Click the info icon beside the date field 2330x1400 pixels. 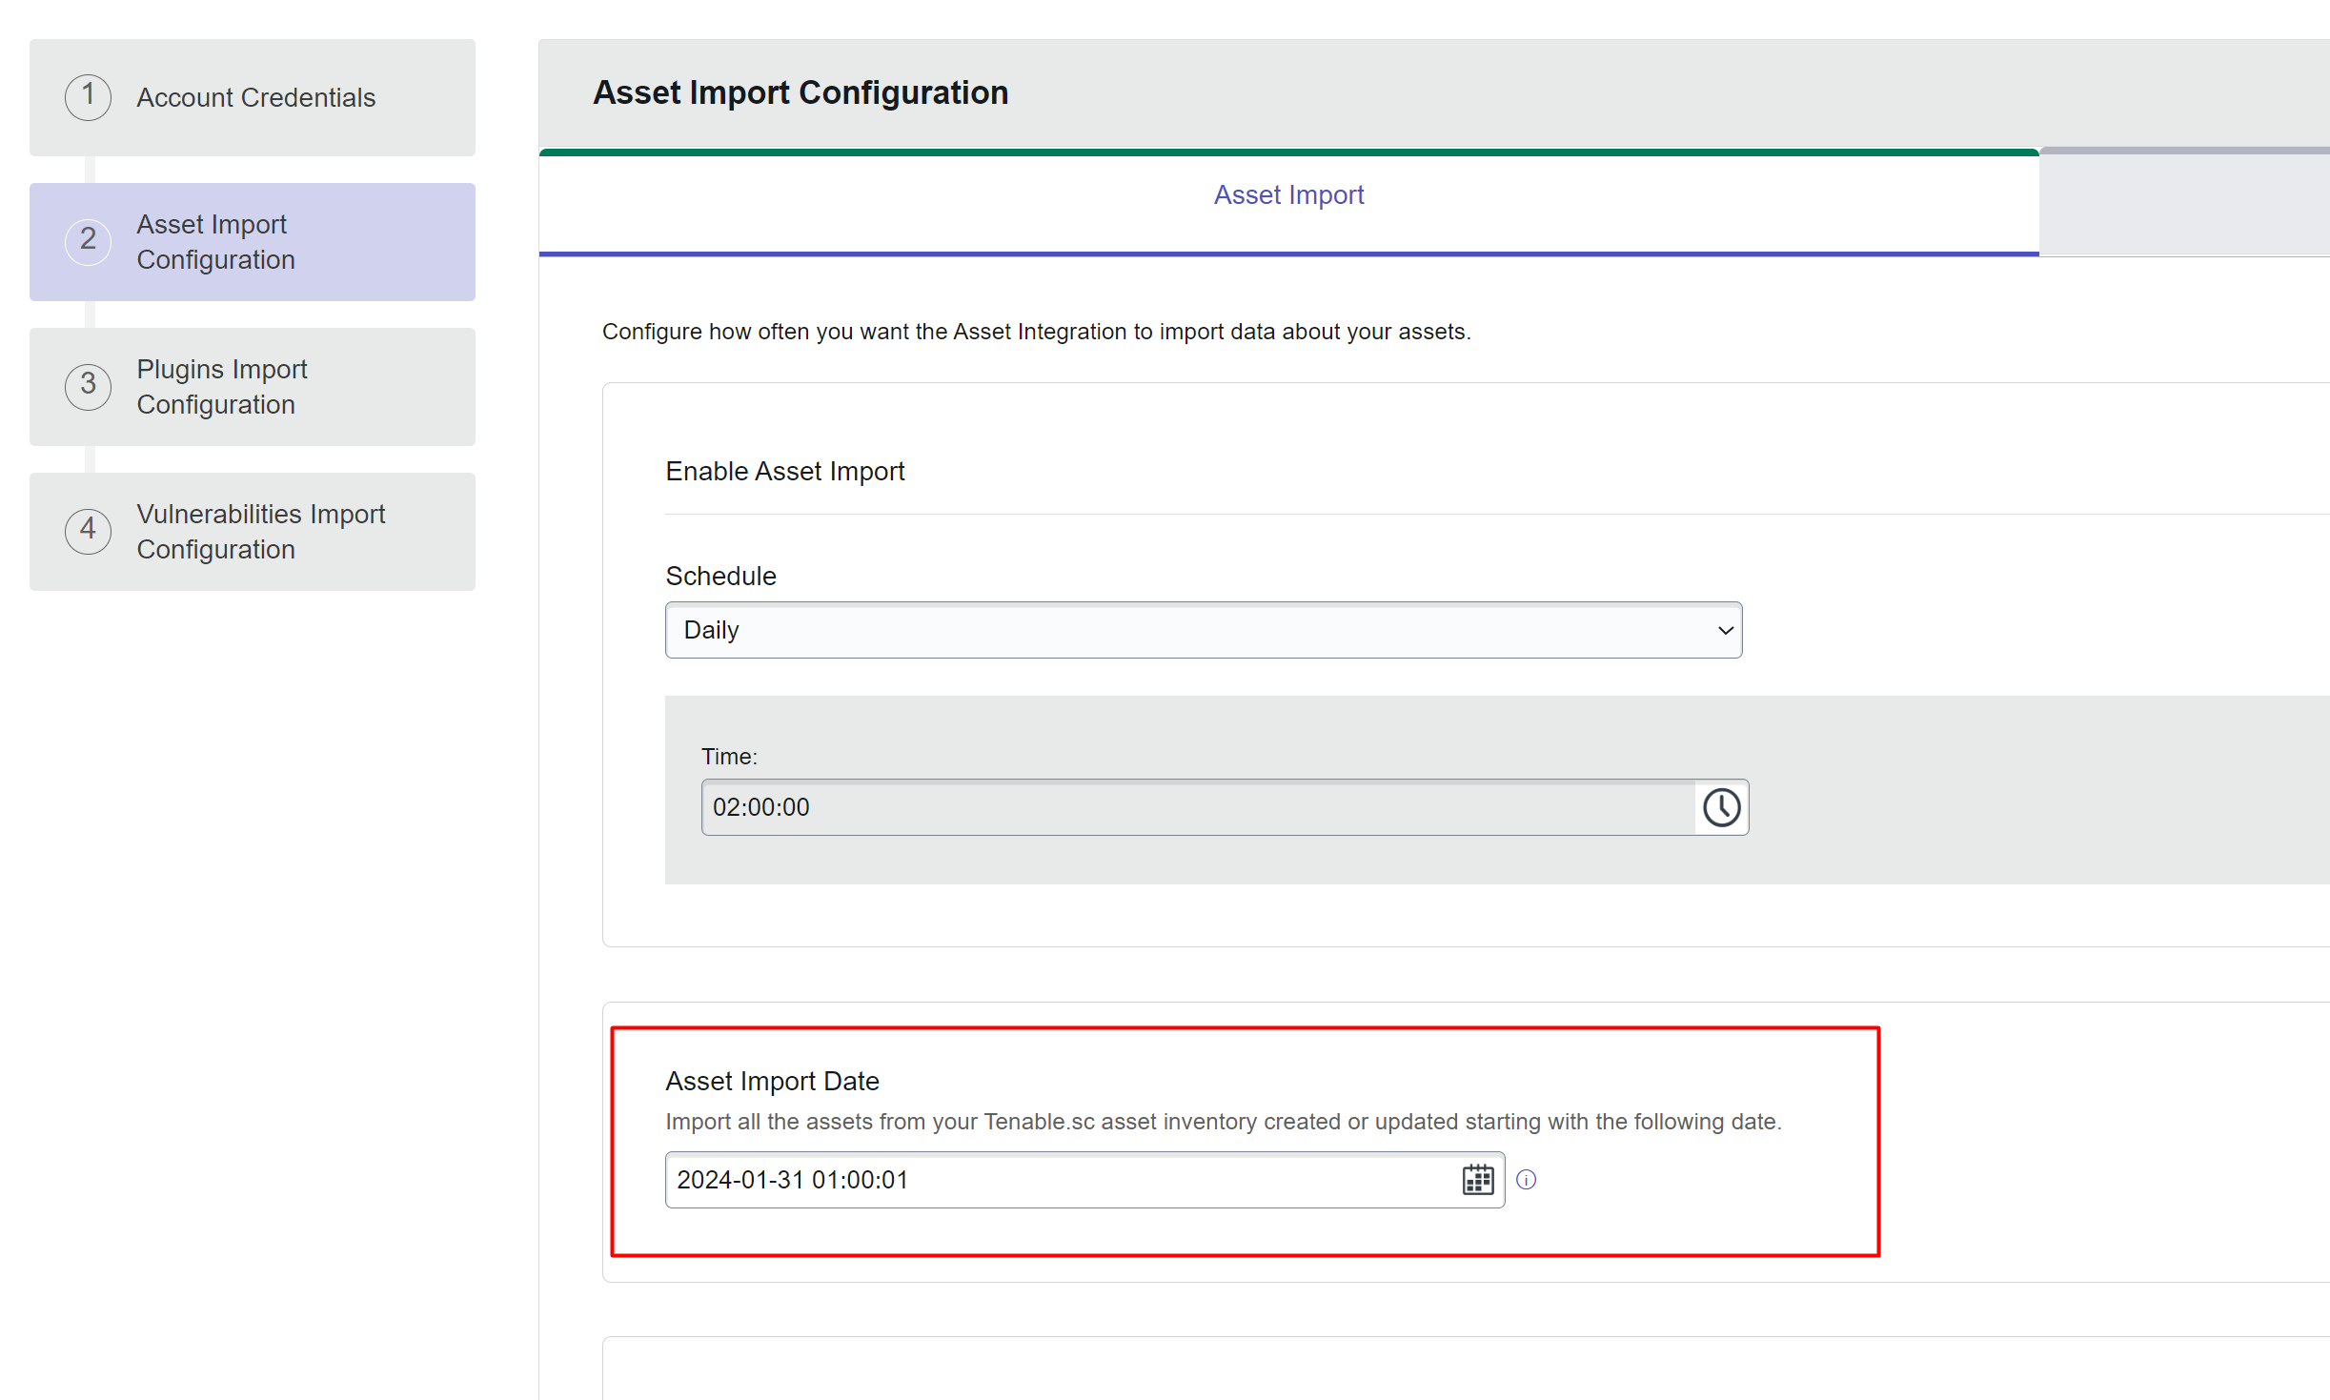tap(1526, 1180)
